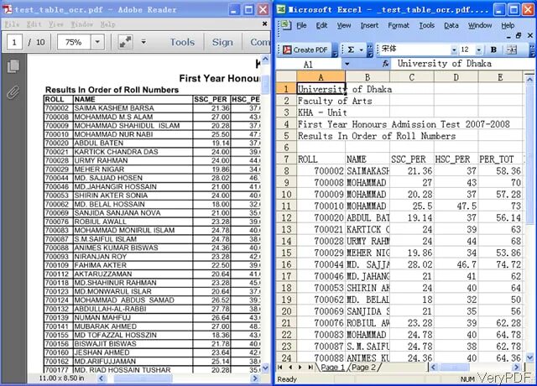Screen dimensions: 537x386
Task: Click the page number field in Adobe Reader
Action: (x=14, y=42)
